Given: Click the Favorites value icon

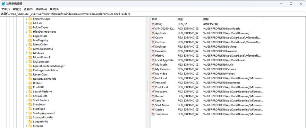Looking at the screenshot, I should (153, 51).
